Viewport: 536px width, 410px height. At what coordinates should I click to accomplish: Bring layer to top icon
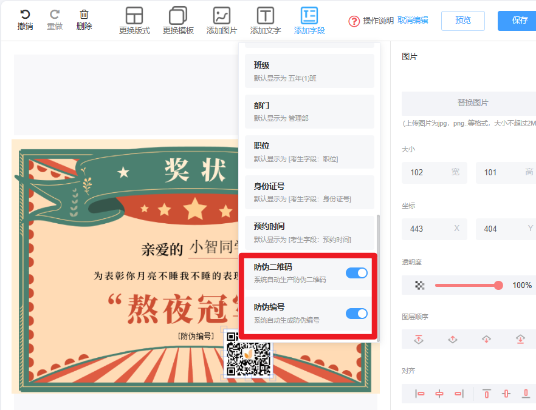(x=419, y=340)
